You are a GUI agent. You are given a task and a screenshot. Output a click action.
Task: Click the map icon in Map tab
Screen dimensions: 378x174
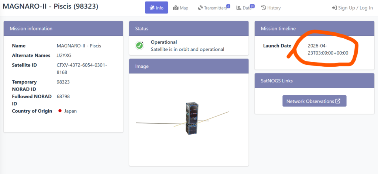[176, 8]
